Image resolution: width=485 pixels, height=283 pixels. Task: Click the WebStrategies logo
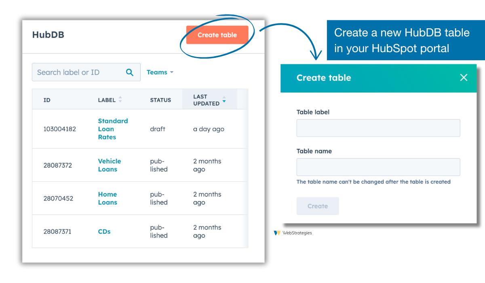[x=293, y=233]
